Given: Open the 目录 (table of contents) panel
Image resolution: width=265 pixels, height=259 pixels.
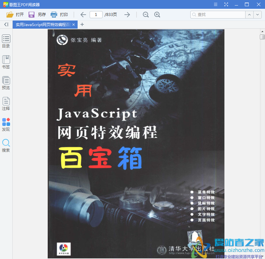Looking at the screenshot, I should point(6,41).
